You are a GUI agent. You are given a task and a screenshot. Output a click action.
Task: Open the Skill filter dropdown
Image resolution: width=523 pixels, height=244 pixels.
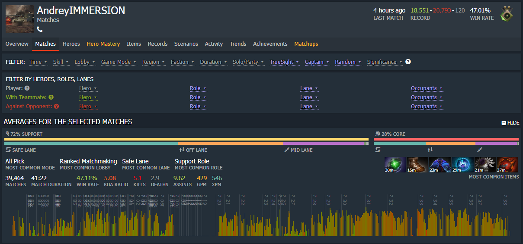coord(61,62)
